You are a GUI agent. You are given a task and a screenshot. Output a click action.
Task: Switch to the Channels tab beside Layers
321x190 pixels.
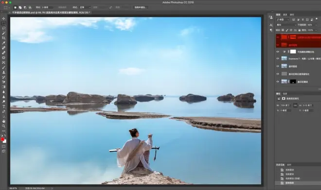[285, 15]
